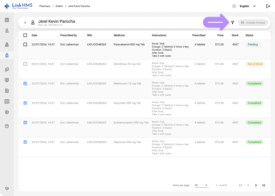Go back with the blue arrow
Viewport: 275px width, 196px height.
click(25, 23)
